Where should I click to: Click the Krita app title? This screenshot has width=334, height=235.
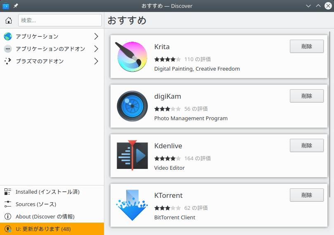pos(162,47)
